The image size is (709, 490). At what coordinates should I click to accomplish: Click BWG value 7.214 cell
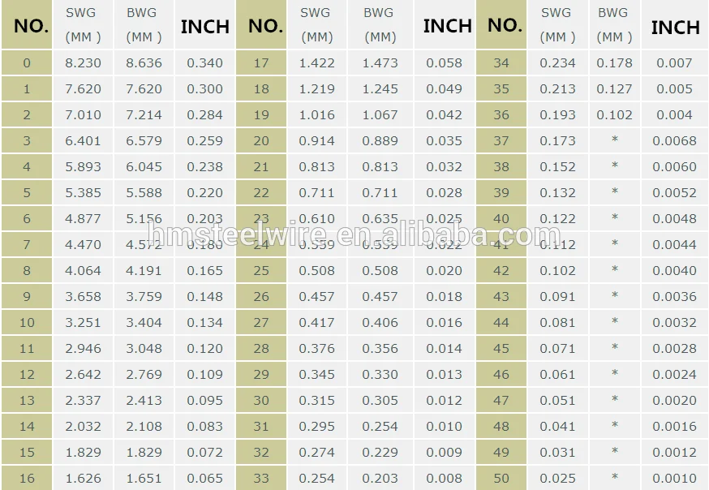pyautogui.click(x=144, y=114)
